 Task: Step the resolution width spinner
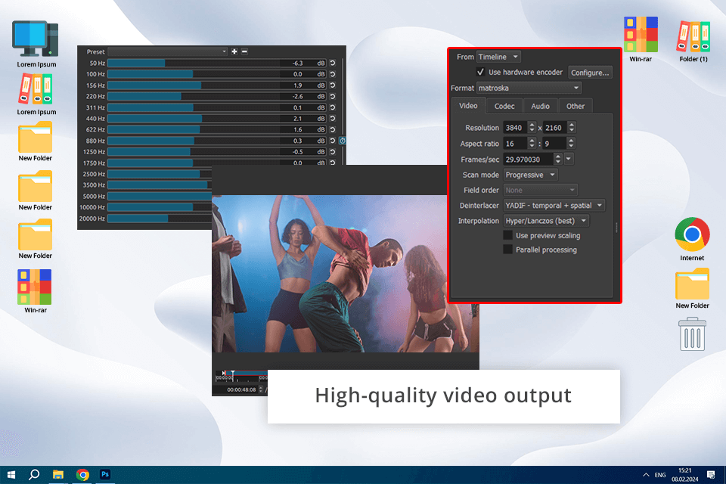click(532, 127)
